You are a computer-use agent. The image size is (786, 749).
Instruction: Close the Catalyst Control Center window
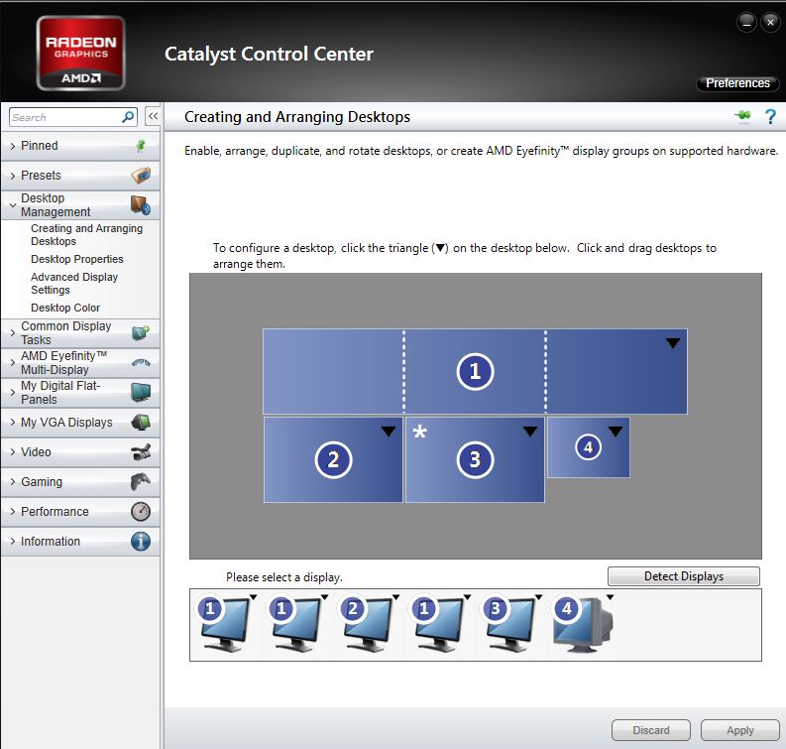(770, 22)
